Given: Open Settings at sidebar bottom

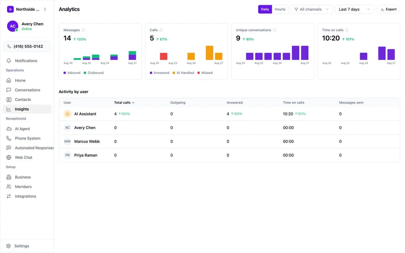Looking at the screenshot, I should (x=27, y=246).
